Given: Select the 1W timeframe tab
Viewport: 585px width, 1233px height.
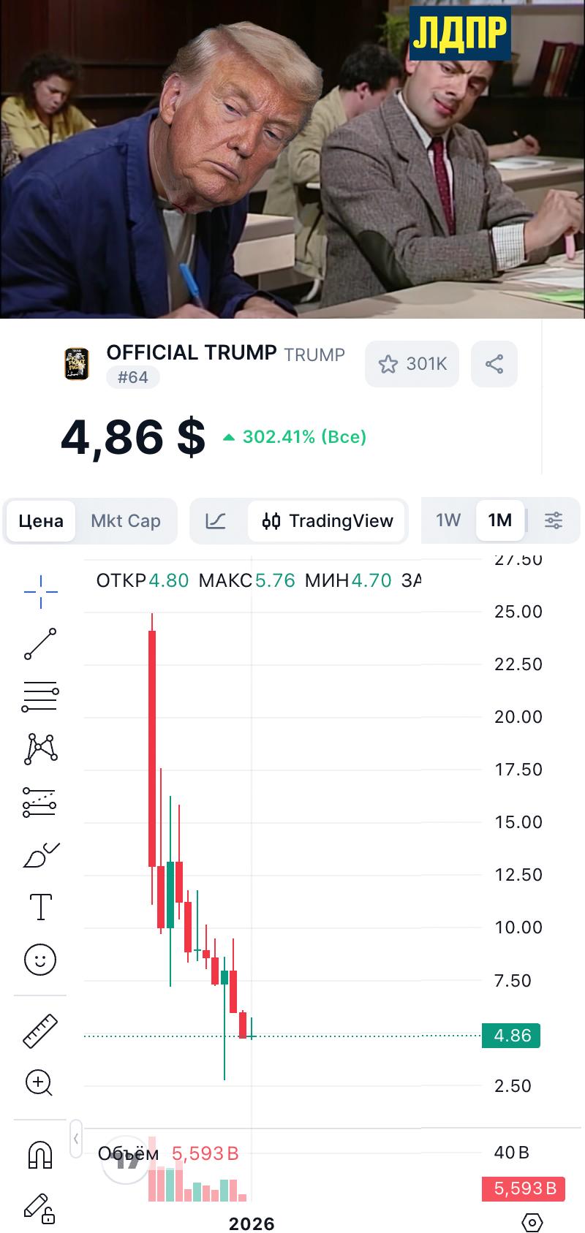Looking at the screenshot, I should (x=448, y=520).
